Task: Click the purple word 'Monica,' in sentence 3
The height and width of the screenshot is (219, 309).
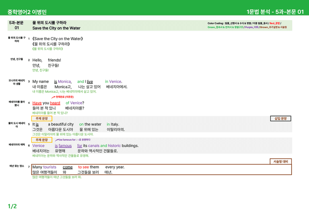Action: 65,81
